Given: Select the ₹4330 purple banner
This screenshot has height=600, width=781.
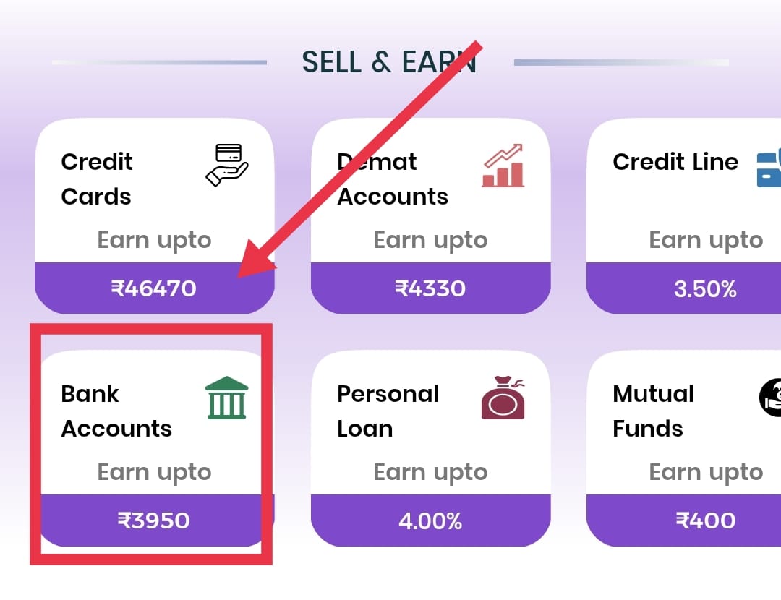Looking at the screenshot, I should [431, 288].
